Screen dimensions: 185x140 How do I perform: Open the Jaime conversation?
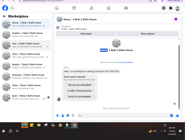tap(26, 87)
